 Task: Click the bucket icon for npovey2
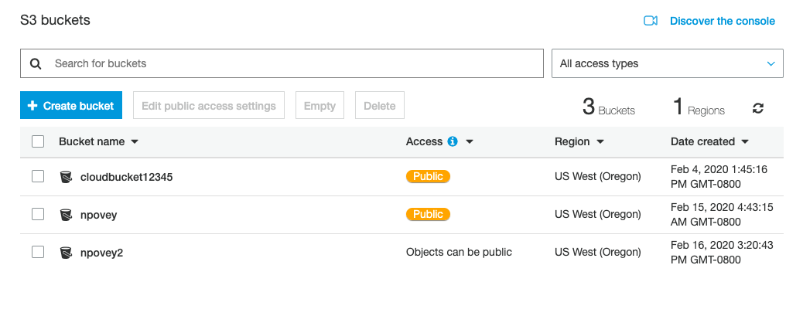point(66,253)
